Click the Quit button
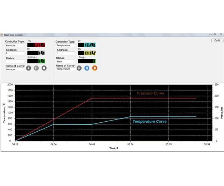This screenshot has width=224, height=186. (217, 41)
